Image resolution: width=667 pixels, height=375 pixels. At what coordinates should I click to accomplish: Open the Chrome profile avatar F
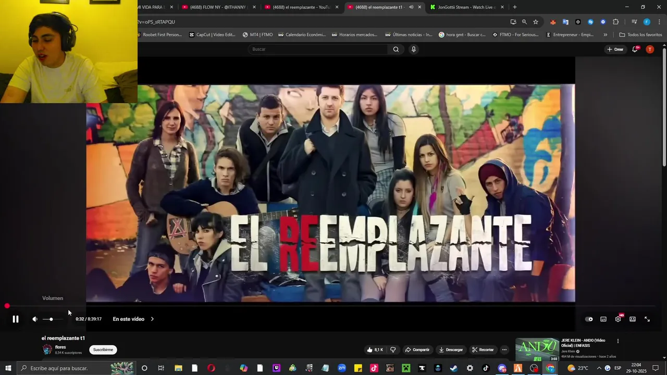[647, 22]
